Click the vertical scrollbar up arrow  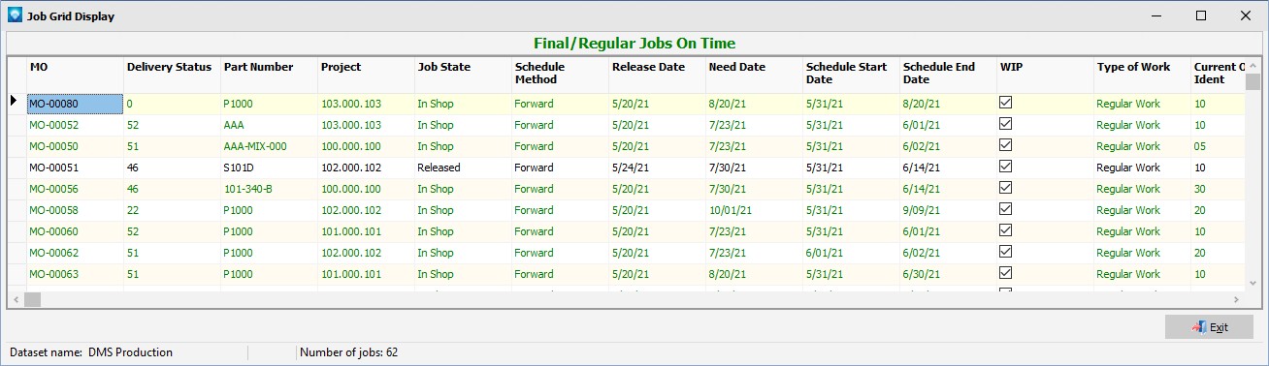point(1253,65)
